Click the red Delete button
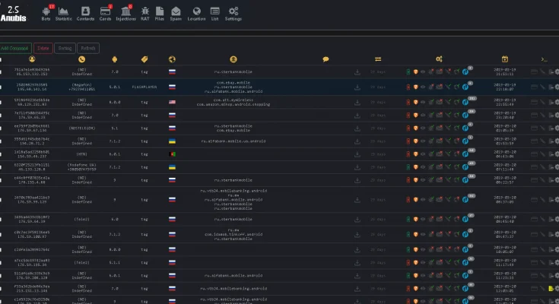Viewport: 559px width, 304px height. click(43, 48)
